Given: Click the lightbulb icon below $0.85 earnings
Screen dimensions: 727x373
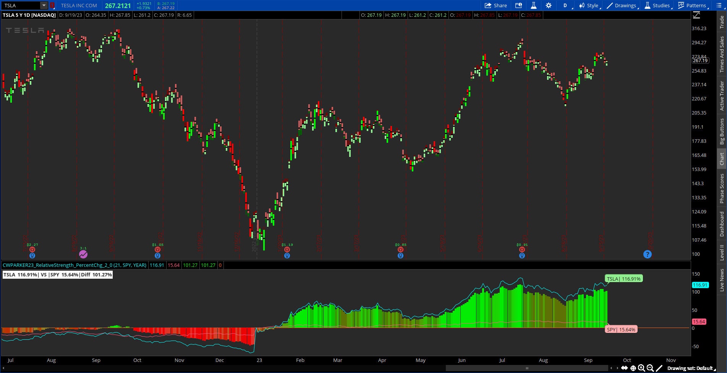Looking at the screenshot, I should (x=400, y=255).
